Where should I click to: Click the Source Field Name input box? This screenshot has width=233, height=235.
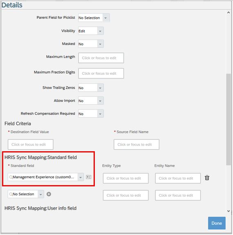point(137,145)
